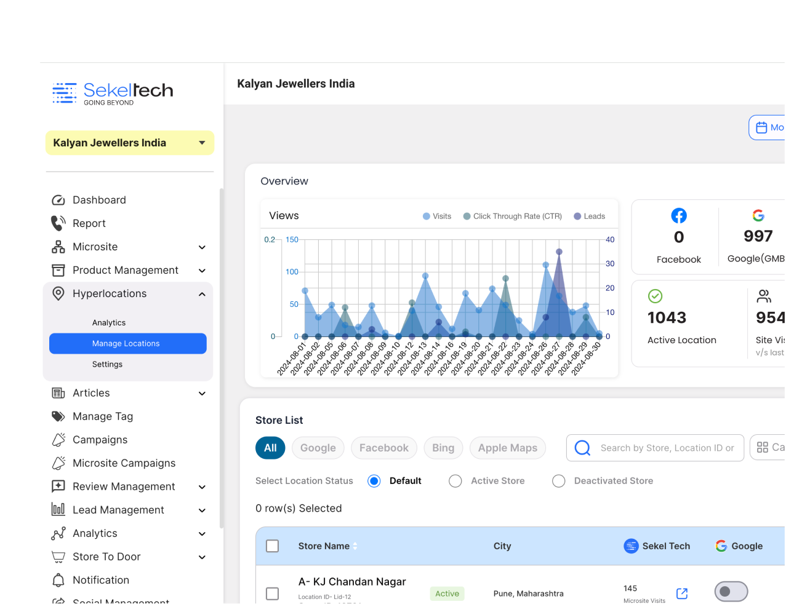The image size is (786, 604).
Task: Select the Deactivated Store radio button
Action: (x=559, y=481)
